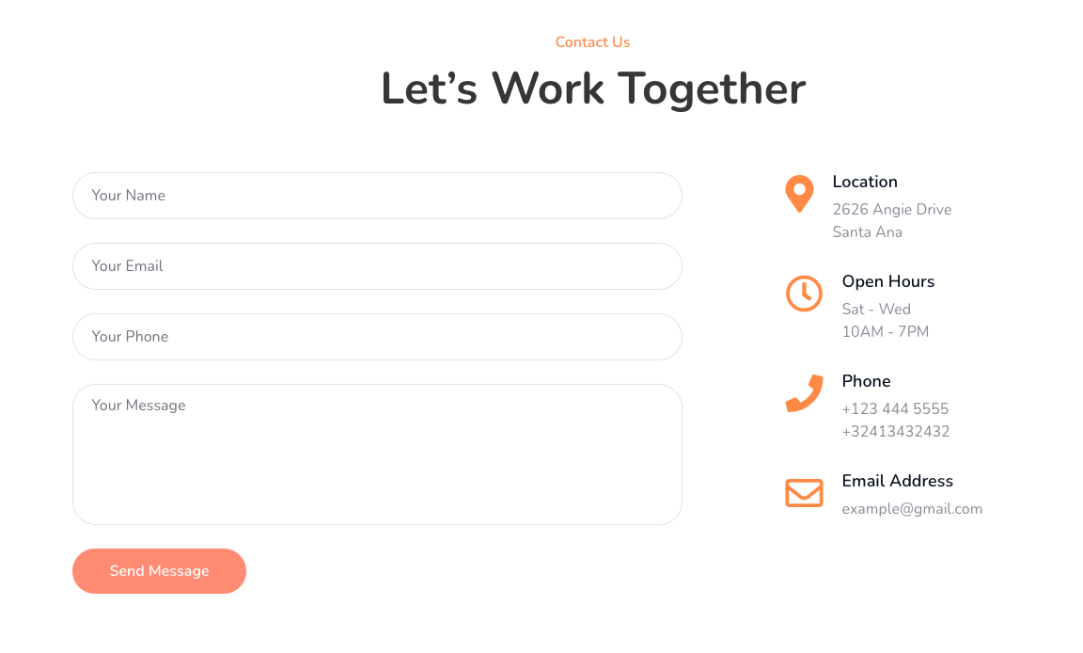Click the Phone heading in contact info
Image resolution: width=1083 pixels, height=653 pixels.
pyautogui.click(x=866, y=381)
